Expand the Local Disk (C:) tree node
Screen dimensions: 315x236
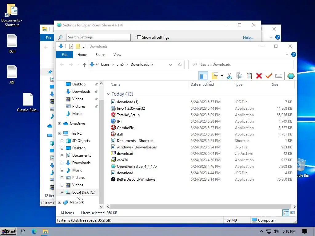[x=62, y=192]
